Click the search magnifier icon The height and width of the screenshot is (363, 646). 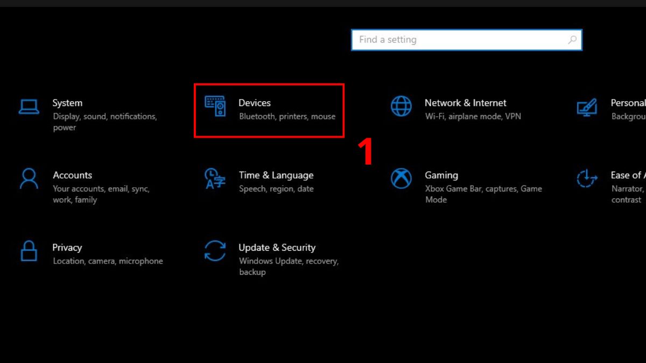click(x=572, y=40)
